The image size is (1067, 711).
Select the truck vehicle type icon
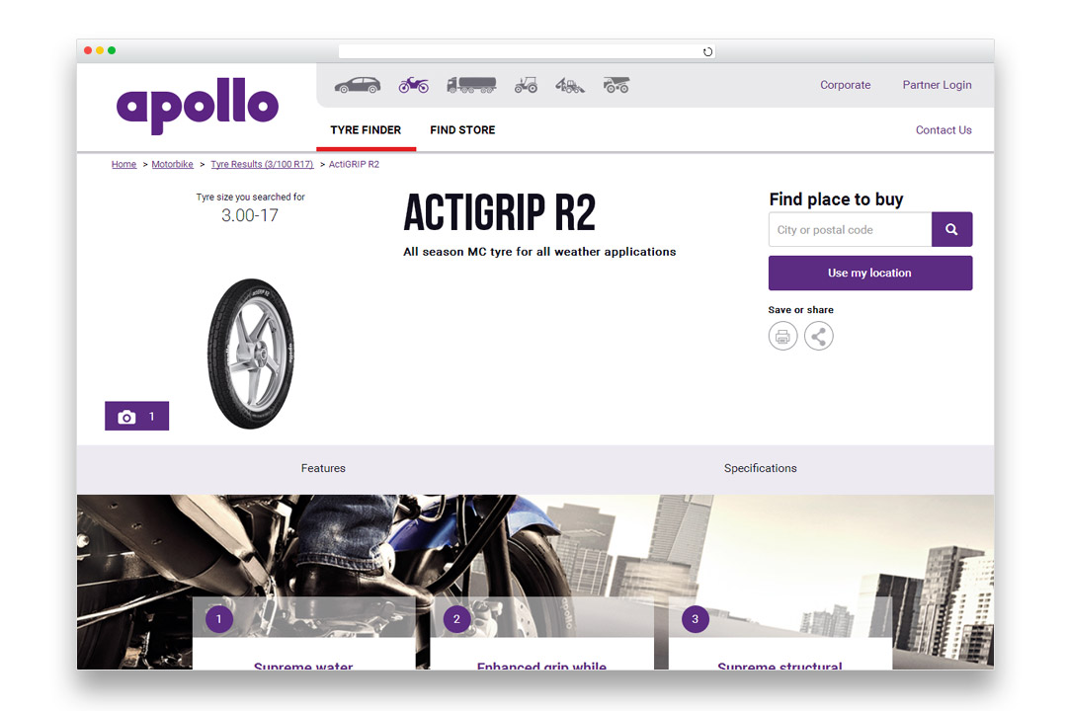click(471, 85)
